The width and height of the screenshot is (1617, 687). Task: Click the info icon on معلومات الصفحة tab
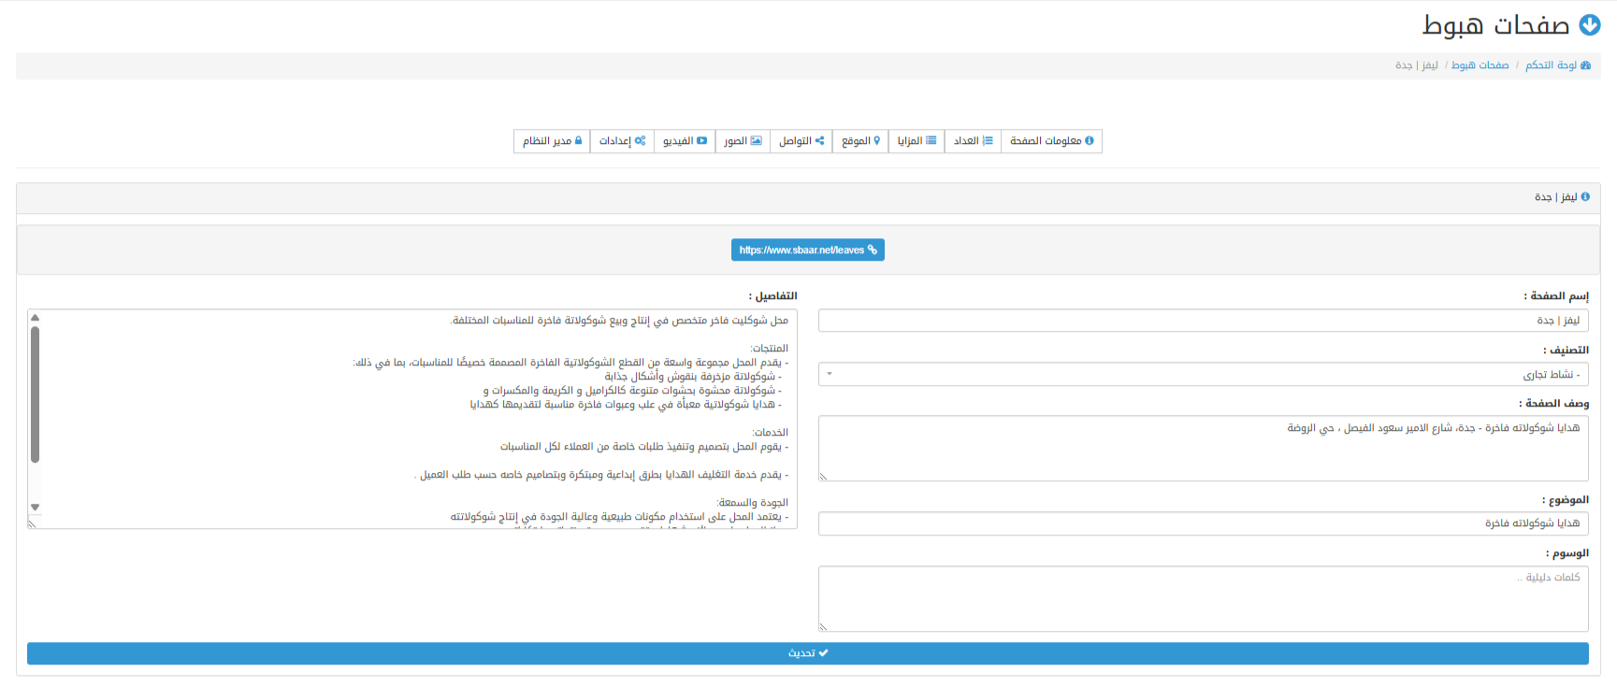[1090, 141]
